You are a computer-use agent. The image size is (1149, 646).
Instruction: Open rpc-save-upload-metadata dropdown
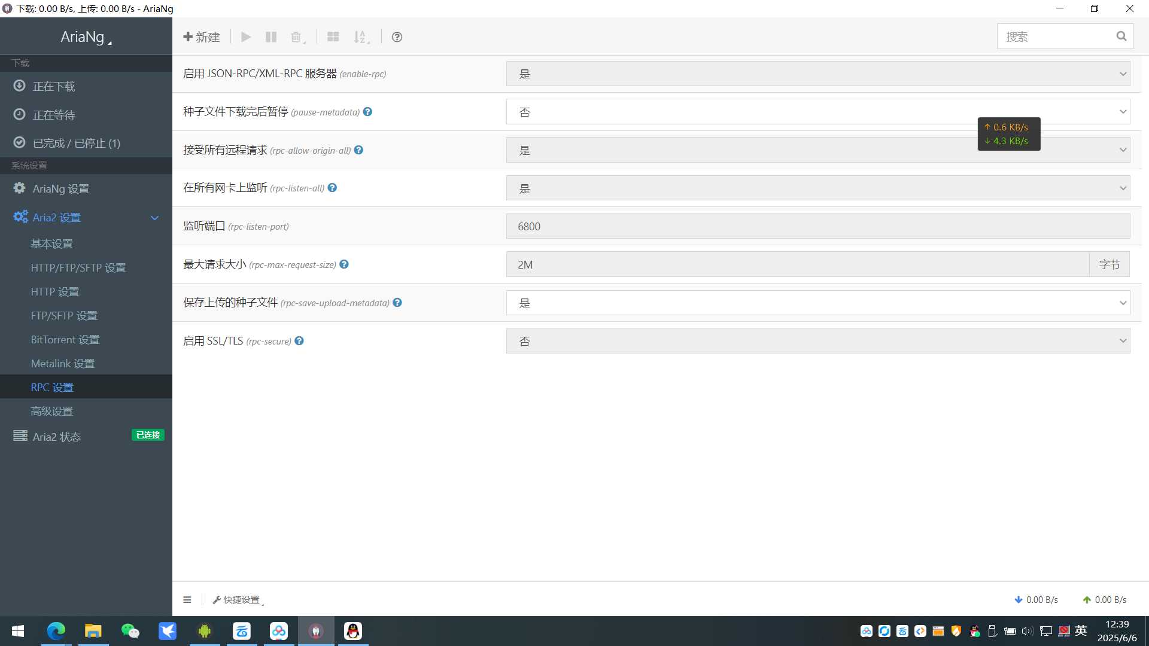pos(818,303)
